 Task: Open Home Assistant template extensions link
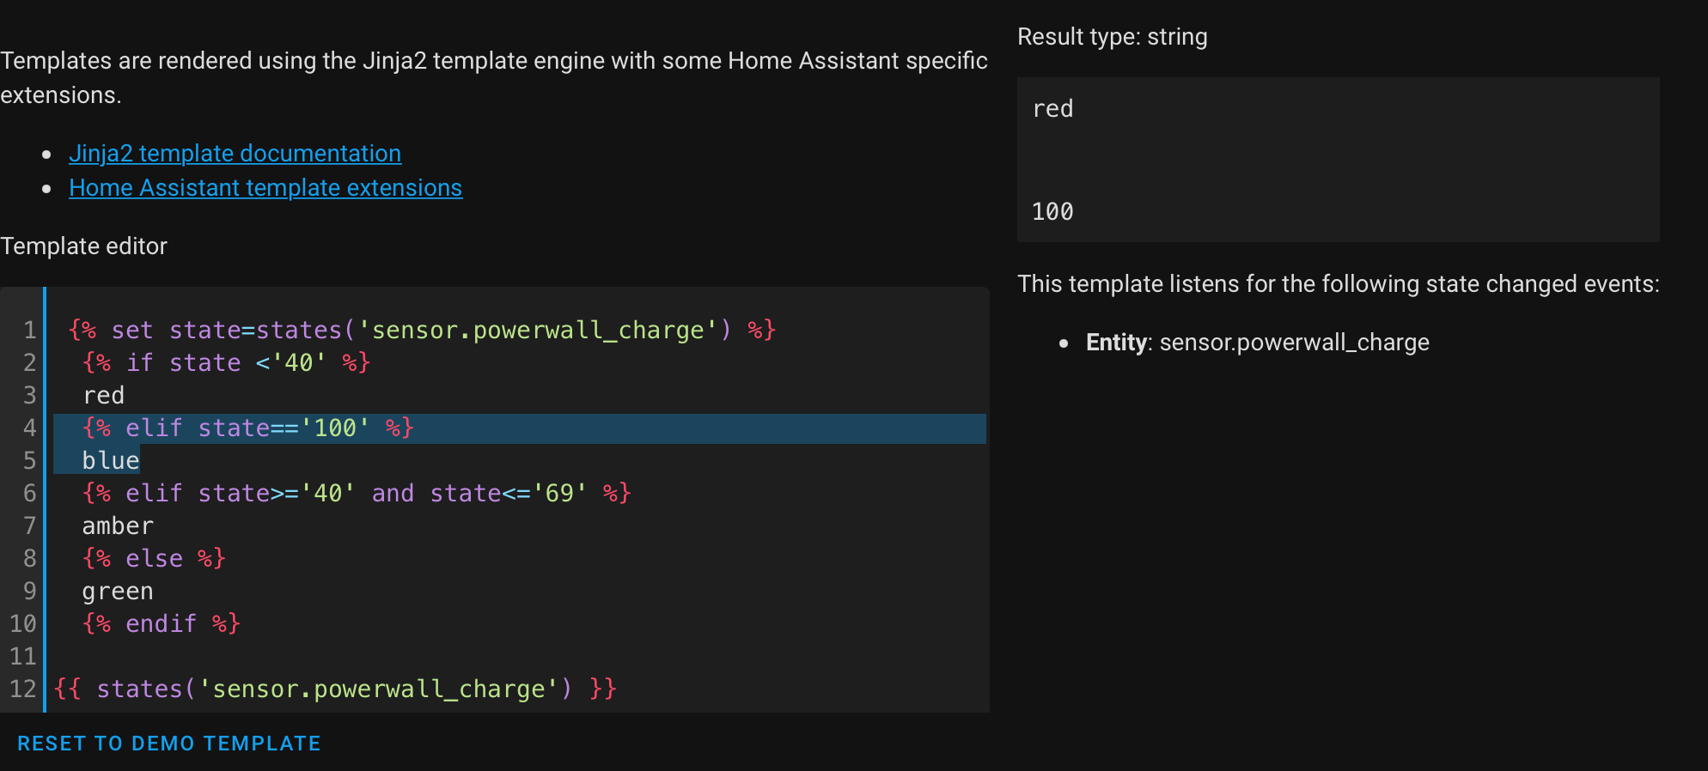point(265,188)
